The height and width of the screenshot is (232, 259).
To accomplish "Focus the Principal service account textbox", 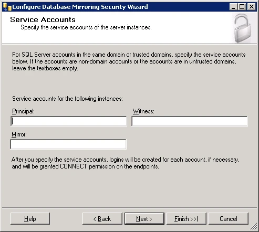I will [x=69, y=121].
